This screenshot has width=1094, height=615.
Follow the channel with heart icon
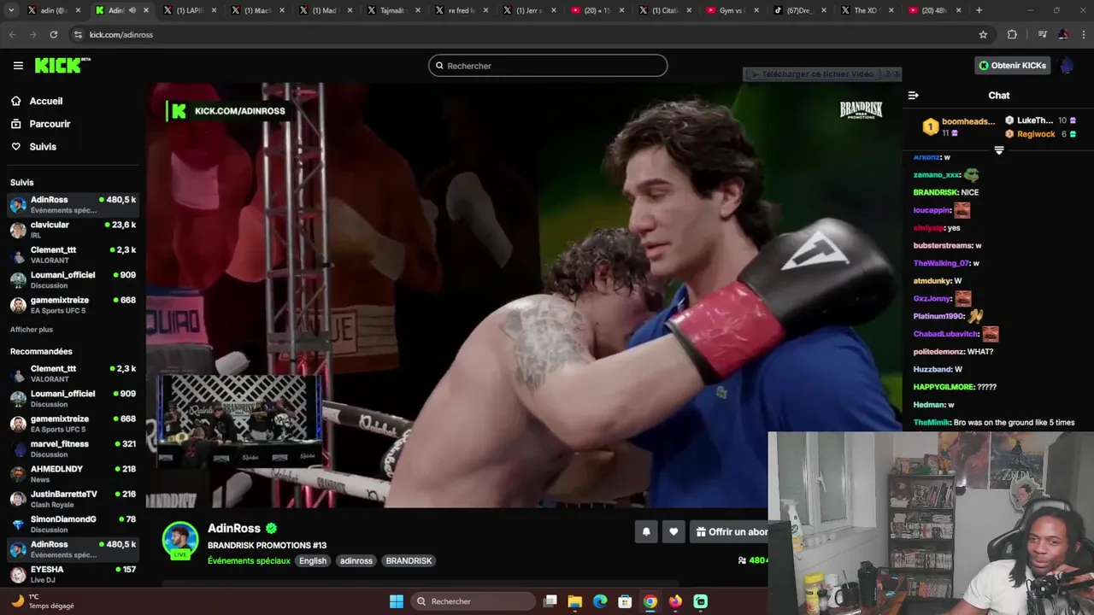tap(673, 532)
